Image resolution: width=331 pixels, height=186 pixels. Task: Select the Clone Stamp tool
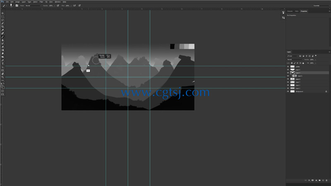pyautogui.click(x=2, y=40)
